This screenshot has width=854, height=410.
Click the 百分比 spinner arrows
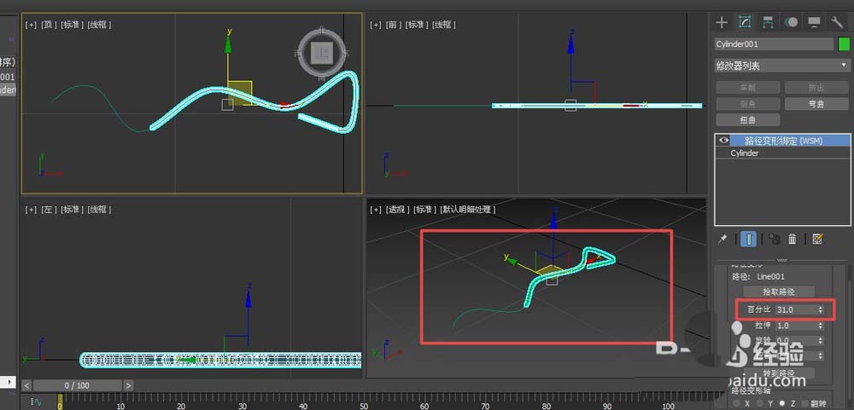tap(820, 309)
